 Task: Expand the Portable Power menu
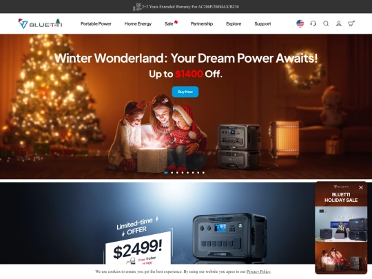pyautogui.click(x=96, y=23)
